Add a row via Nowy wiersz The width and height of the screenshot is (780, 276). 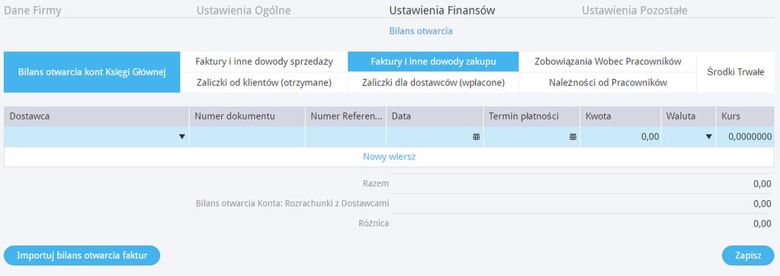pyautogui.click(x=389, y=157)
